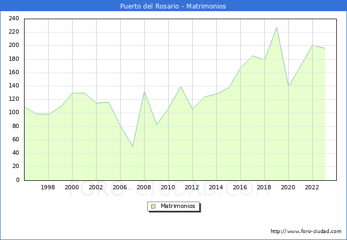The width and height of the screenshot is (347, 240).
Task: Click the y-axis label 220
Action: coord(14,32)
